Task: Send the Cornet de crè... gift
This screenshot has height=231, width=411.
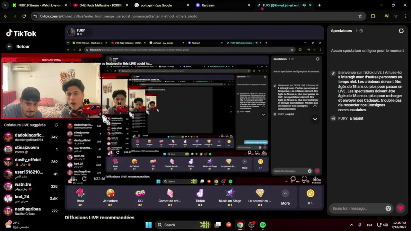Action: click(170, 197)
